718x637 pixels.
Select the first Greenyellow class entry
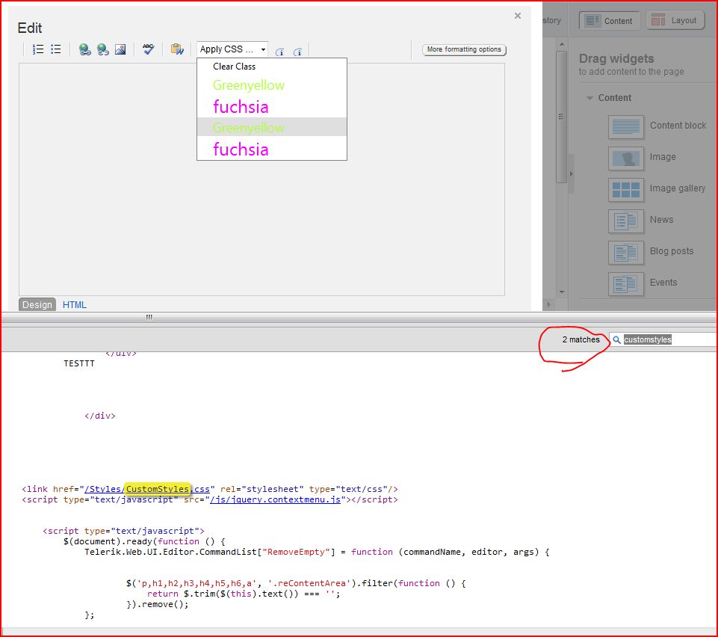tap(272, 85)
